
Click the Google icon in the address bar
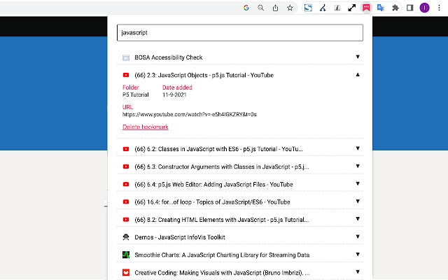(246, 8)
